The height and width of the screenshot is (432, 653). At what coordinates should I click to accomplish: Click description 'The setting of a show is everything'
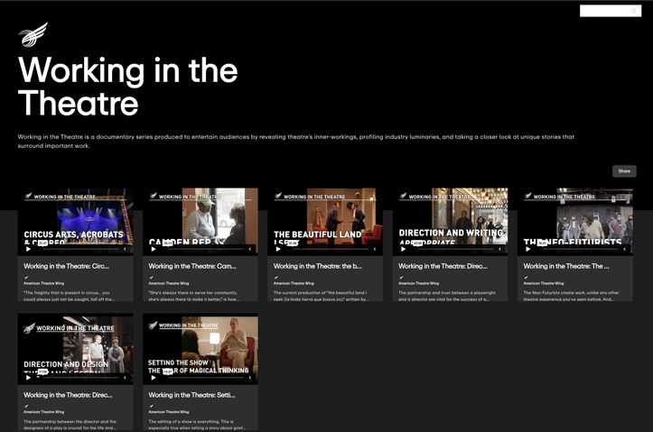pos(197,425)
